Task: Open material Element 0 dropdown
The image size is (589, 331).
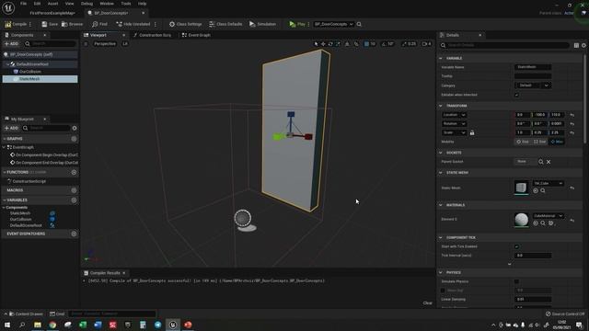Action: (x=549, y=216)
